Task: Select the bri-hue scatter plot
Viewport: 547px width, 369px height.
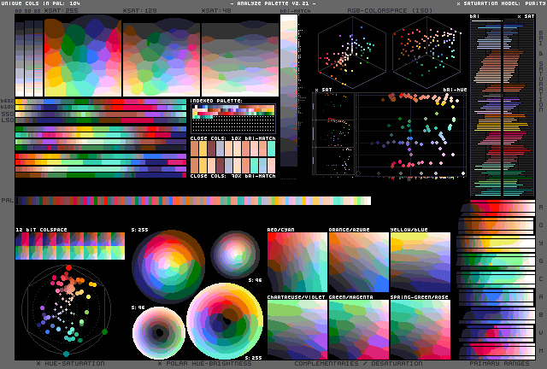Action: click(x=411, y=135)
